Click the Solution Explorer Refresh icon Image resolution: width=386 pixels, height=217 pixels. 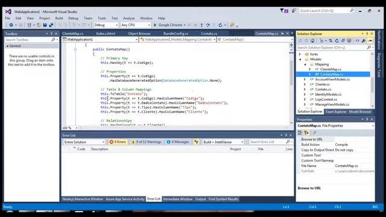tap(337, 41)
